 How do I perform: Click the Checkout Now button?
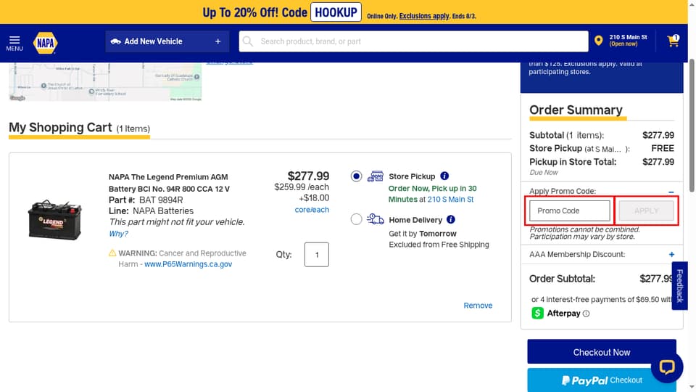pyautogui.click(x=602, y=352)
